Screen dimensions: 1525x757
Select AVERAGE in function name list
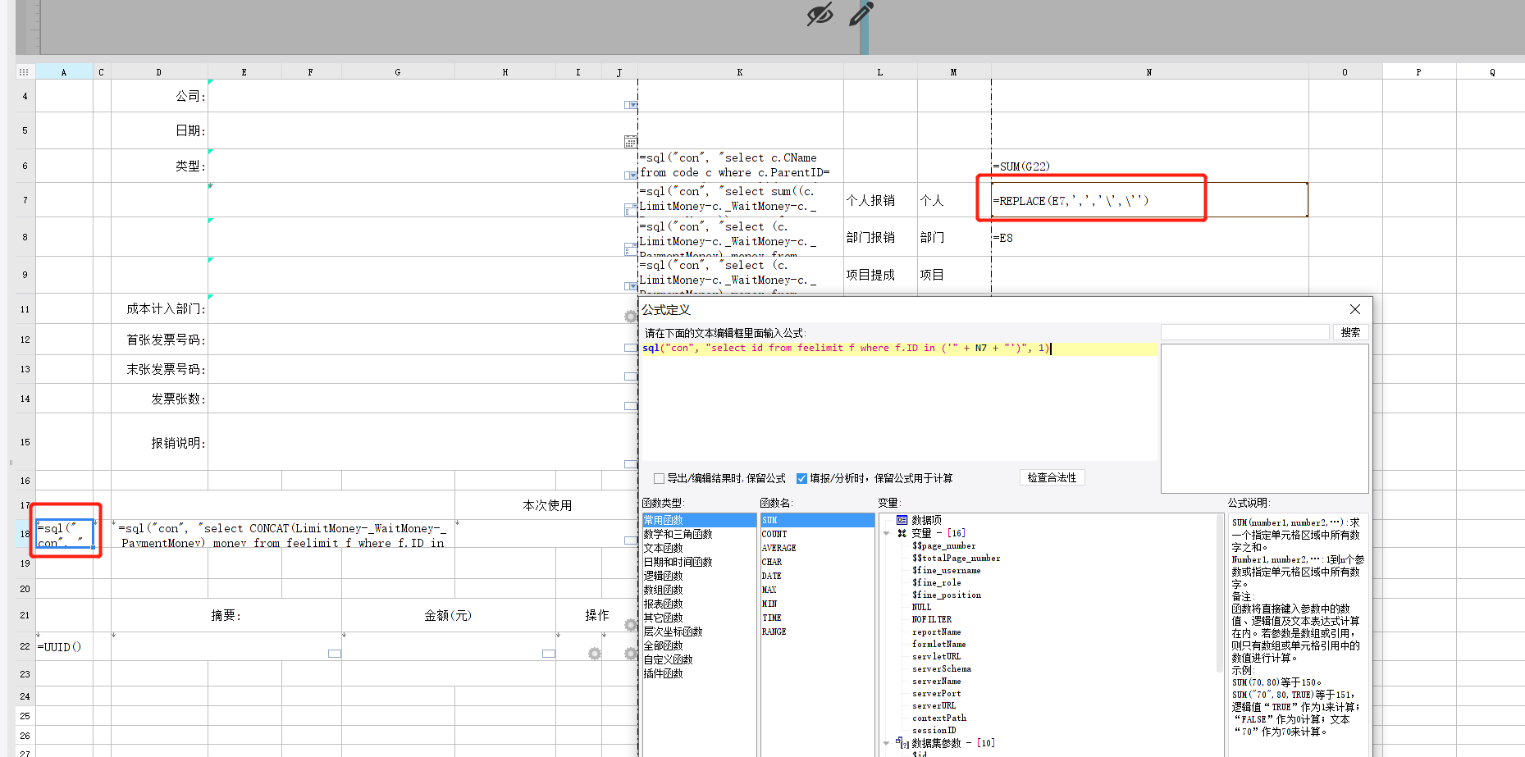[x=817, y=548]
